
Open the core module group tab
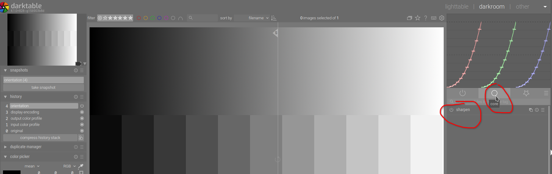coord(494,93)
